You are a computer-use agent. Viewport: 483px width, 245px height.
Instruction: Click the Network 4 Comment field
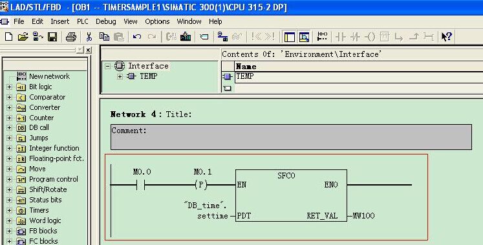tap(291, 137)
